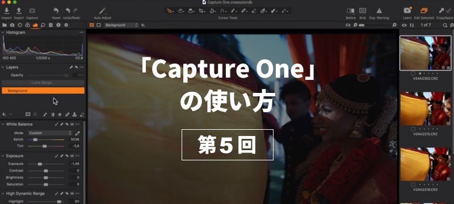This screenshot has height=204, width=454.
Task: Open the Lens tool tab
Action: (x=20, y=25)
